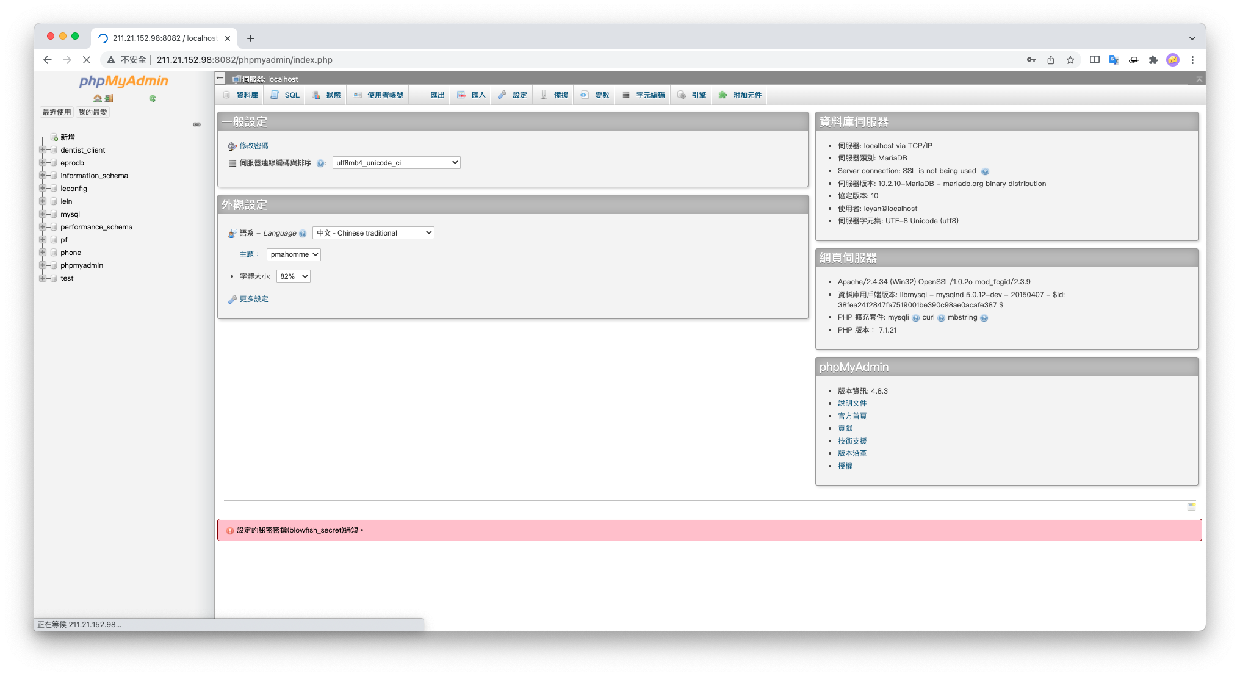The image size is (1240, 676).
Task: Click the collapse top menu arrow icon
Action: 1199,79
